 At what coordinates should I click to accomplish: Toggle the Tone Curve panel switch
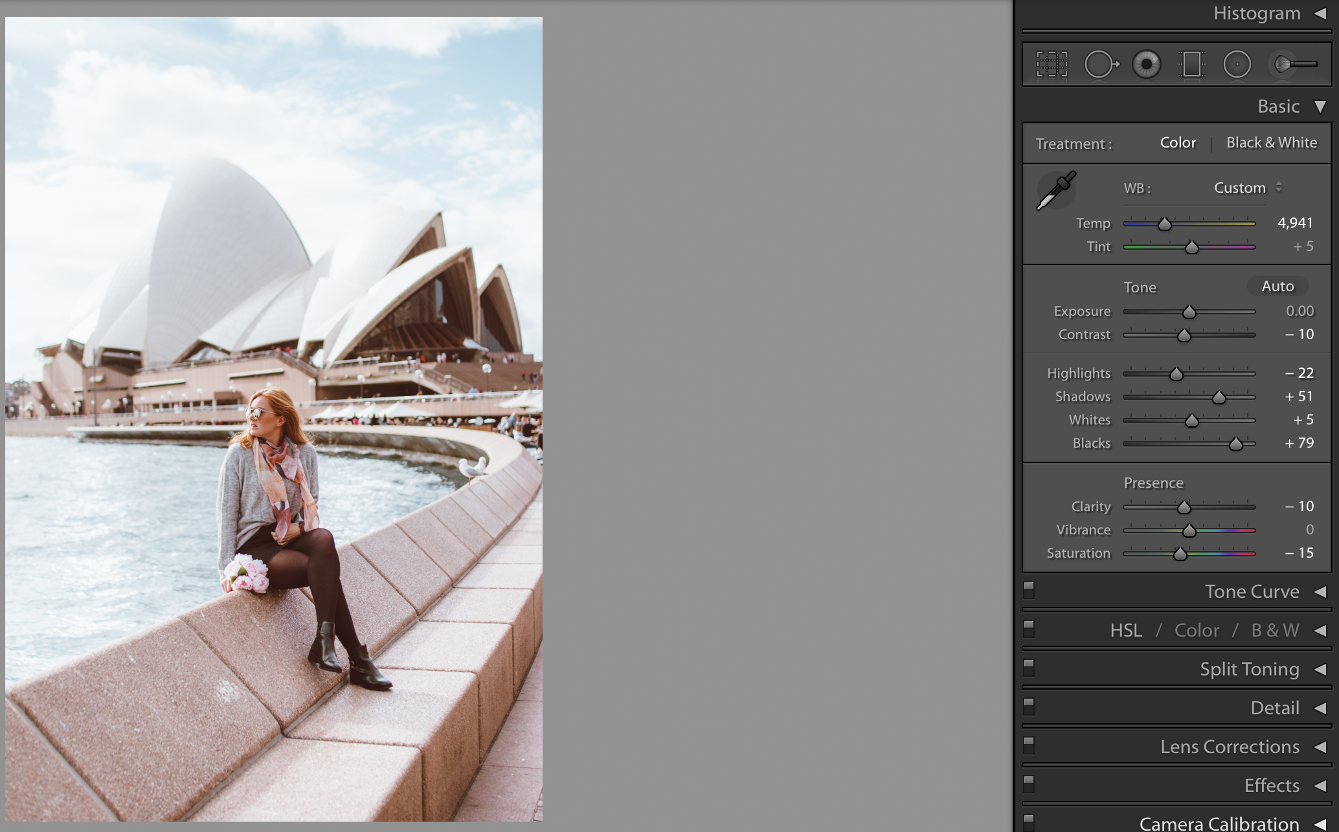tap(1029, 590)
